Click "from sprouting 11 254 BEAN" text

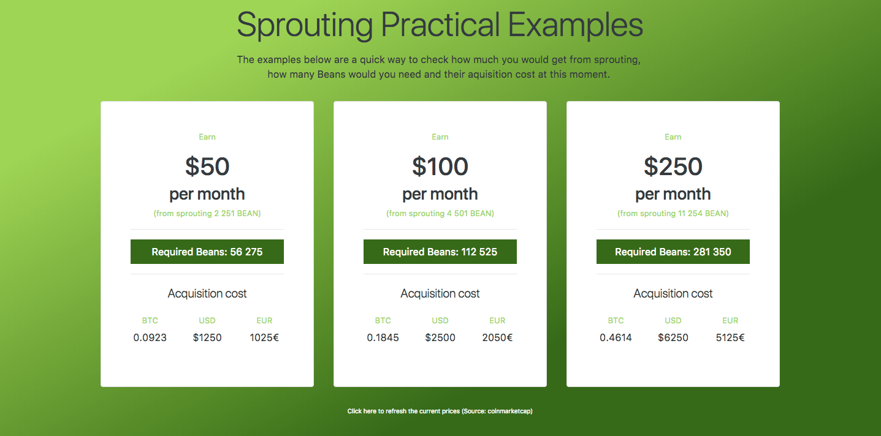[673, 214]
